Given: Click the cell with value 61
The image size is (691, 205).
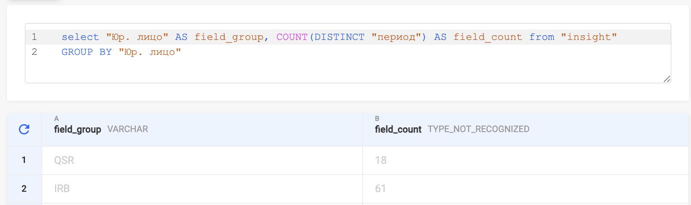Looking at the screenshot, I should coord(380,189).
